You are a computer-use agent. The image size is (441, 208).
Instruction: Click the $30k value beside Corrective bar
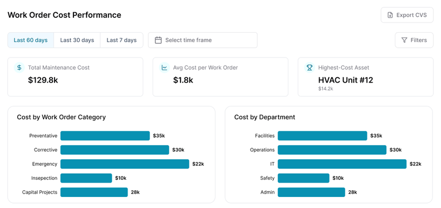point(178,150)
